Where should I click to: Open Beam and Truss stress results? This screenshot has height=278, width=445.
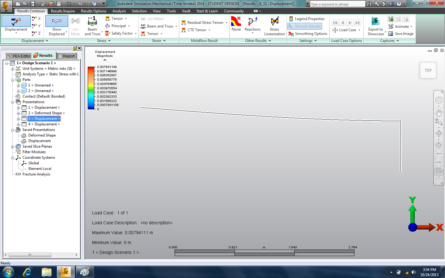coord(92,26)
